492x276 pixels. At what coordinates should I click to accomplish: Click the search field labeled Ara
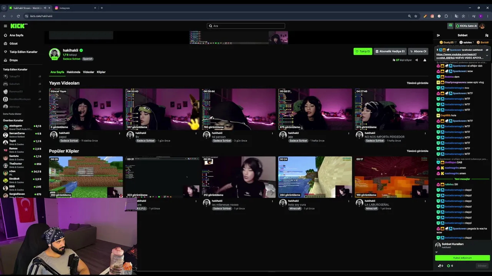(x=246, y=26)
